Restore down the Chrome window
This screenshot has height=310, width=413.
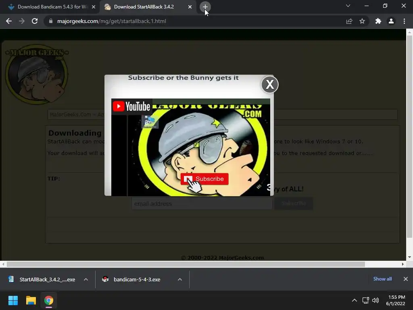coord(385,6)
